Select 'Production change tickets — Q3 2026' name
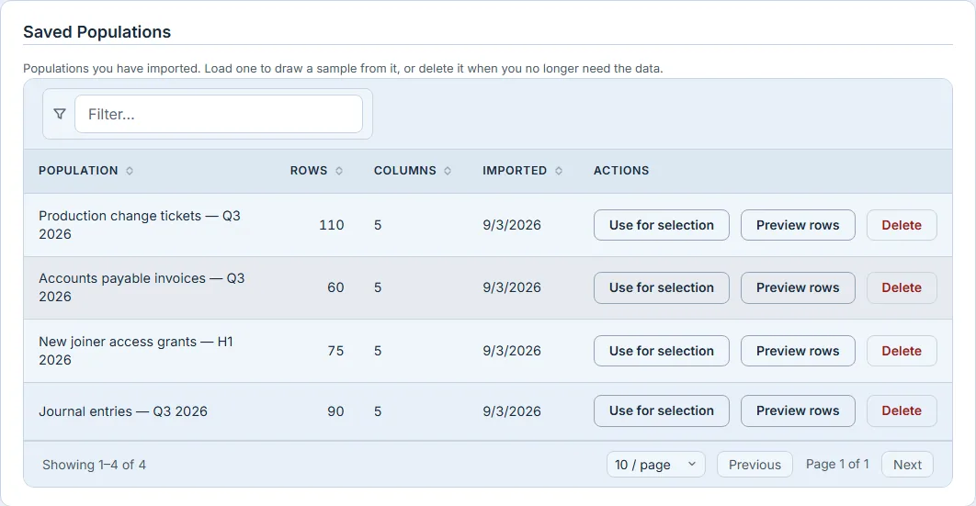 140,225
